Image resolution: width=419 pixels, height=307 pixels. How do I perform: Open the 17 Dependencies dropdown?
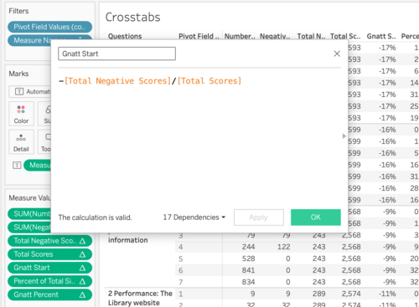point(194,217)
